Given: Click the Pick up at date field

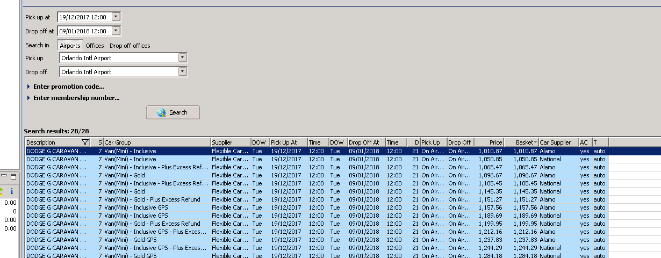Looking at the screenshot, I should tap(85, 17).
